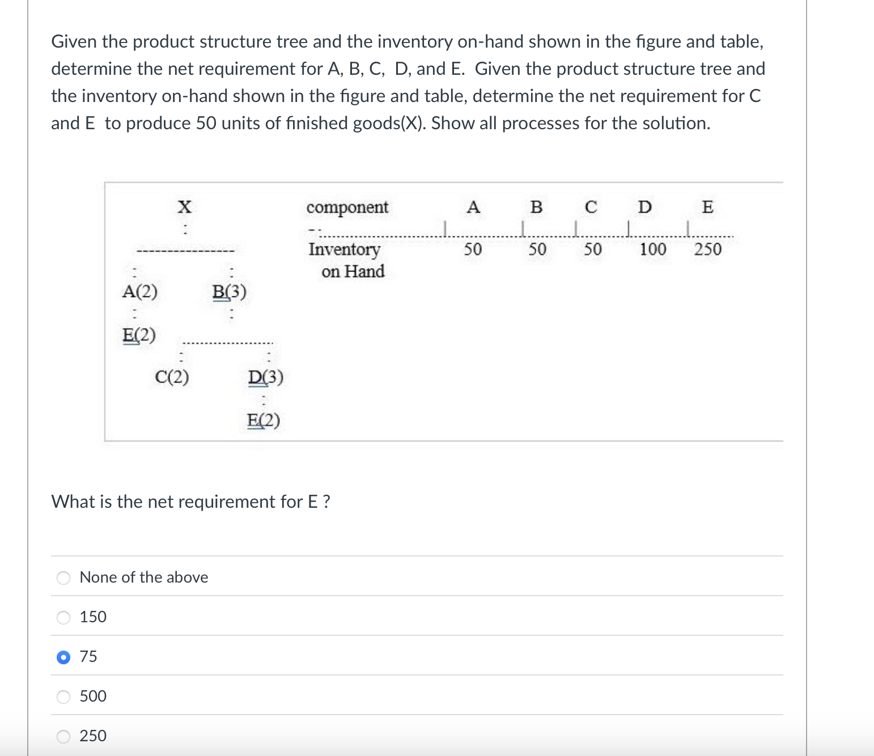
Task: Click the "75" option text label
Action: (x=89, y=656)
